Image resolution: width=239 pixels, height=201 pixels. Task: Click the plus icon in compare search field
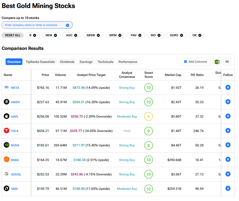pyautogui.click(x=67, y=25)
